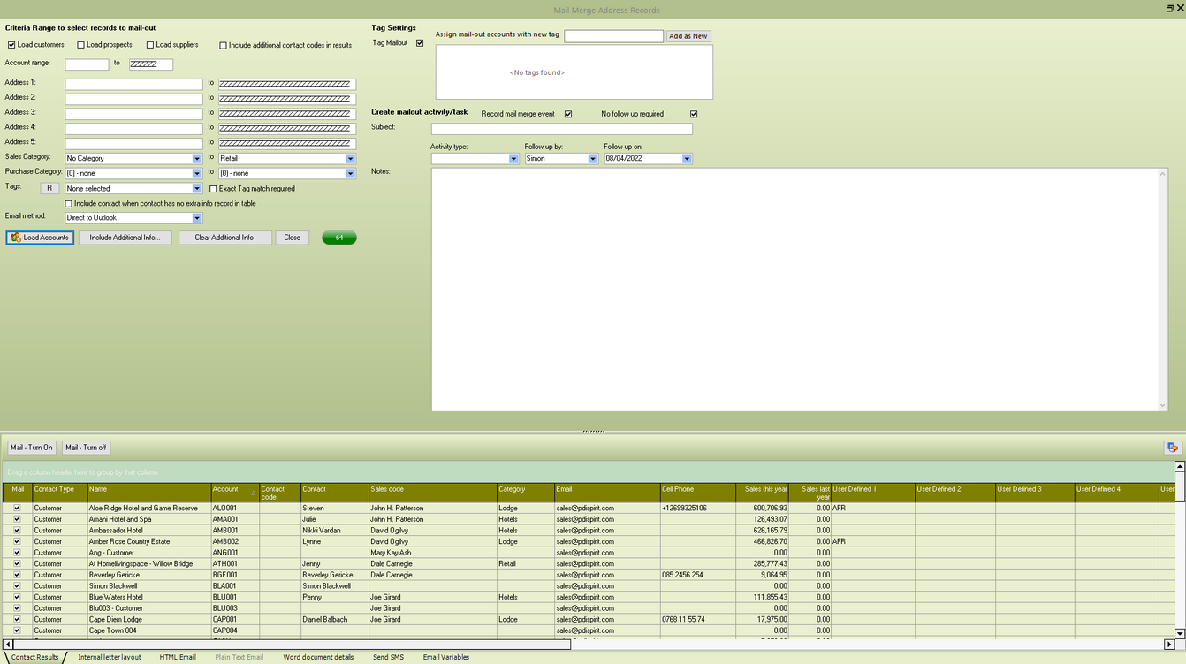The height and width of the screenshot is (664, 1186).
Task: Expand the Activity type dropdown
Action: click(513, 159)
